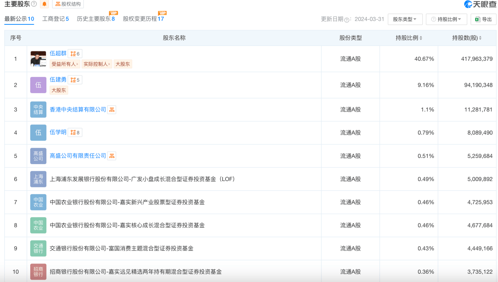Click the help icon next to 更新日期
This screenshot has height=282, width=498.
click(x=347, y=20)
